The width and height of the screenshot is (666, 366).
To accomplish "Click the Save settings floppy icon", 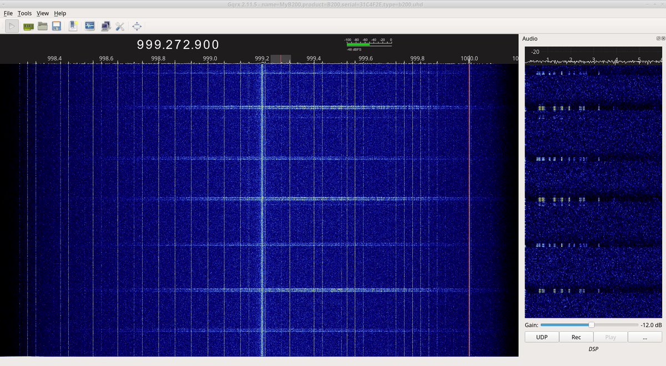I will [57, 26].
